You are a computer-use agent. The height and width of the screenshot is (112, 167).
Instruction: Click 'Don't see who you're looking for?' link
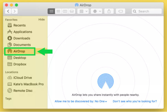point(135,101)
